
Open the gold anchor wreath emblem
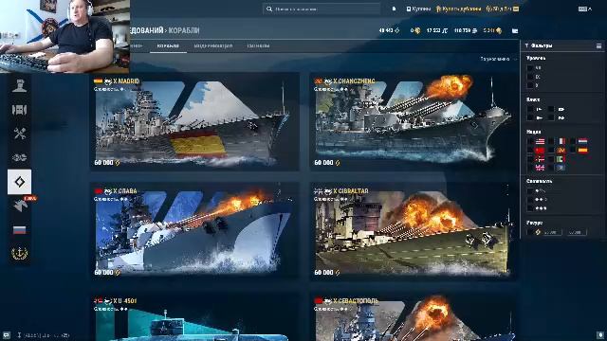19,254
